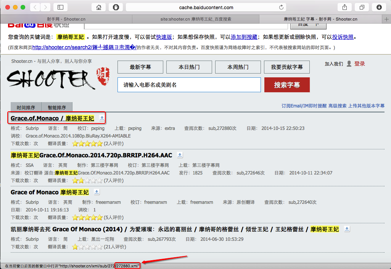Show Safari downloads
This screenshot has height=269, width=391.
click(379, 7)
